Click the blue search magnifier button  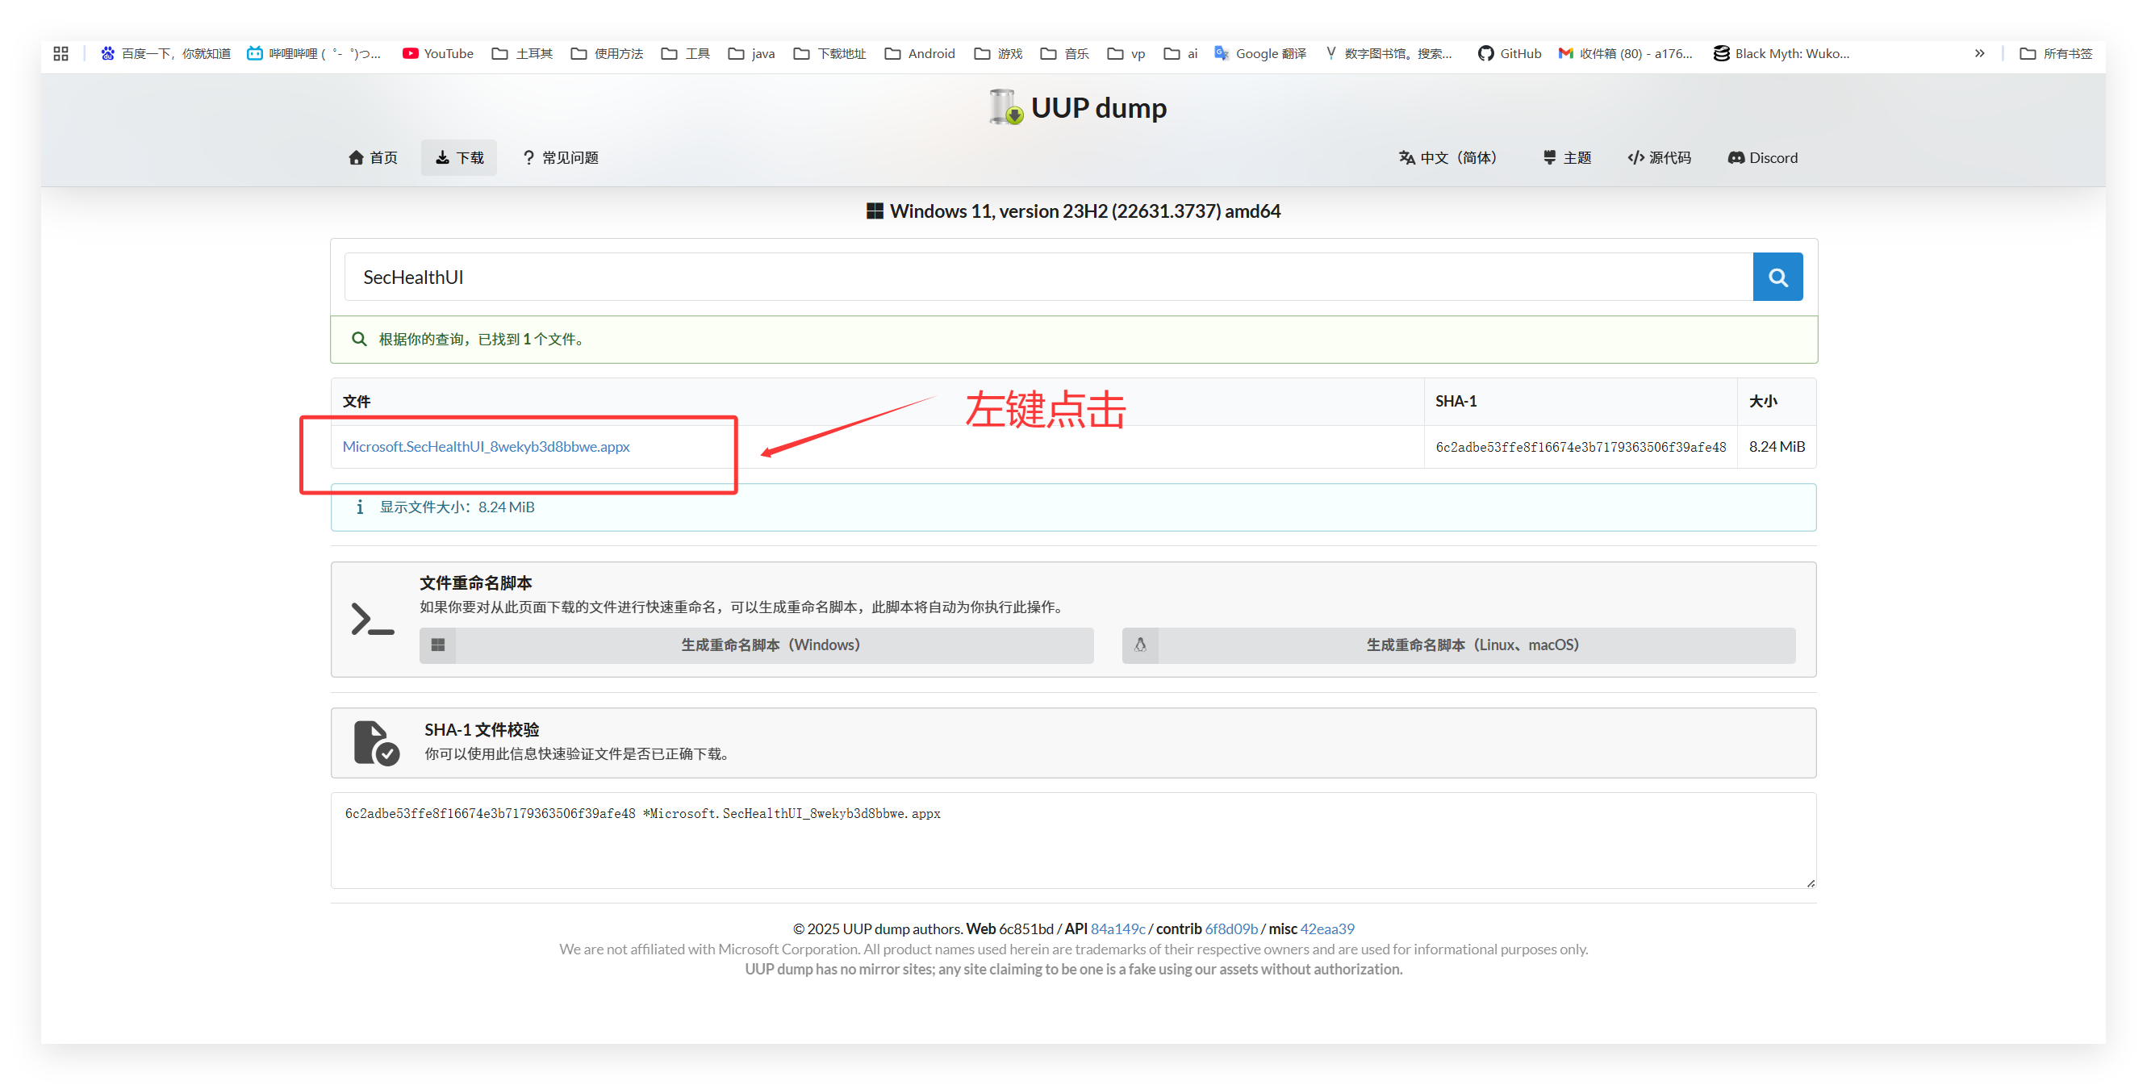(x=1777, y=277)
